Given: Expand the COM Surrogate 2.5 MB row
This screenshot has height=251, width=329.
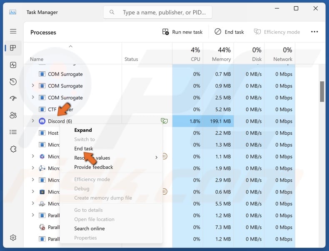Looking at the screenshot, I should 33,97.
